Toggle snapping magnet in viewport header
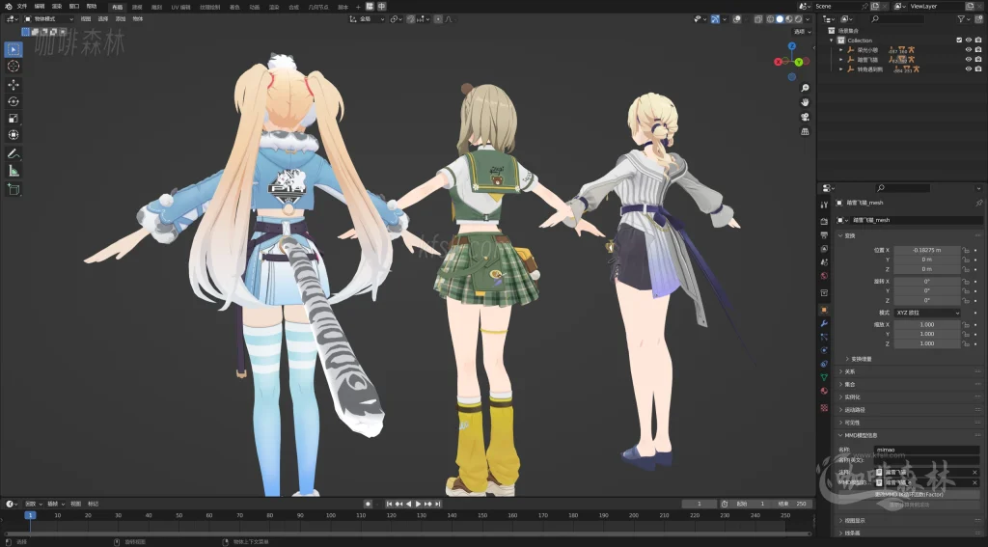The height and width of the screenshot is (547, 988). pyautogui.click(x=411, y=19)
